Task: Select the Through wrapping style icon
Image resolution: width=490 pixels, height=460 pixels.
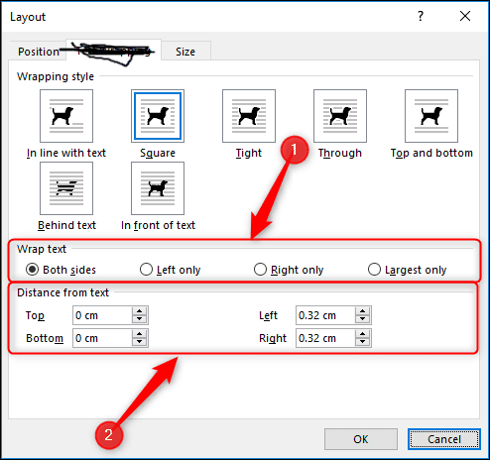Action: pos(340,116)
